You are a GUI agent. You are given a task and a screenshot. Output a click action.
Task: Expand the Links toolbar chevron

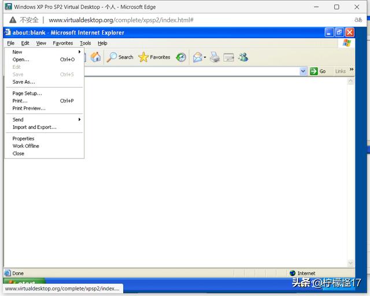351,69
